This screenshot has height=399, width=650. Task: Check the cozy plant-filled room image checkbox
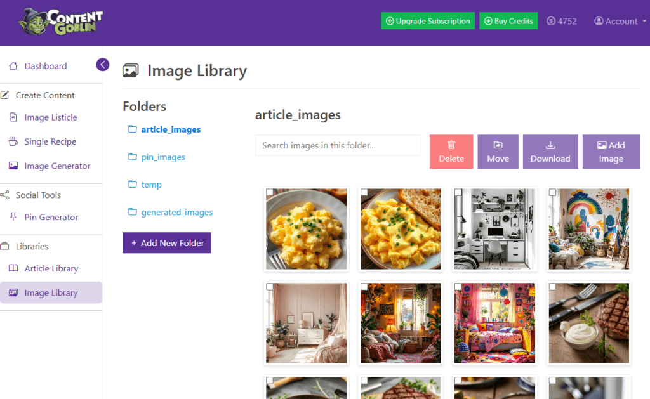[x=364, y=286]
